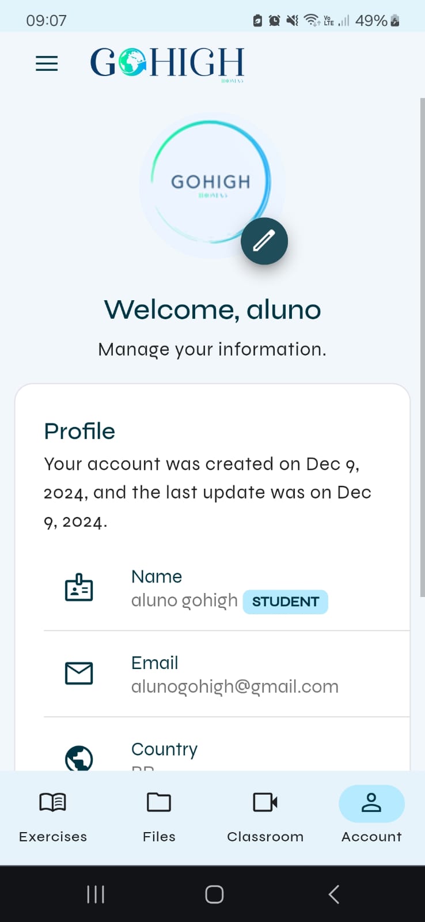Tap the GOHIGH profile picture
This screenshot has width=425, height=922.
click(211, 182)
